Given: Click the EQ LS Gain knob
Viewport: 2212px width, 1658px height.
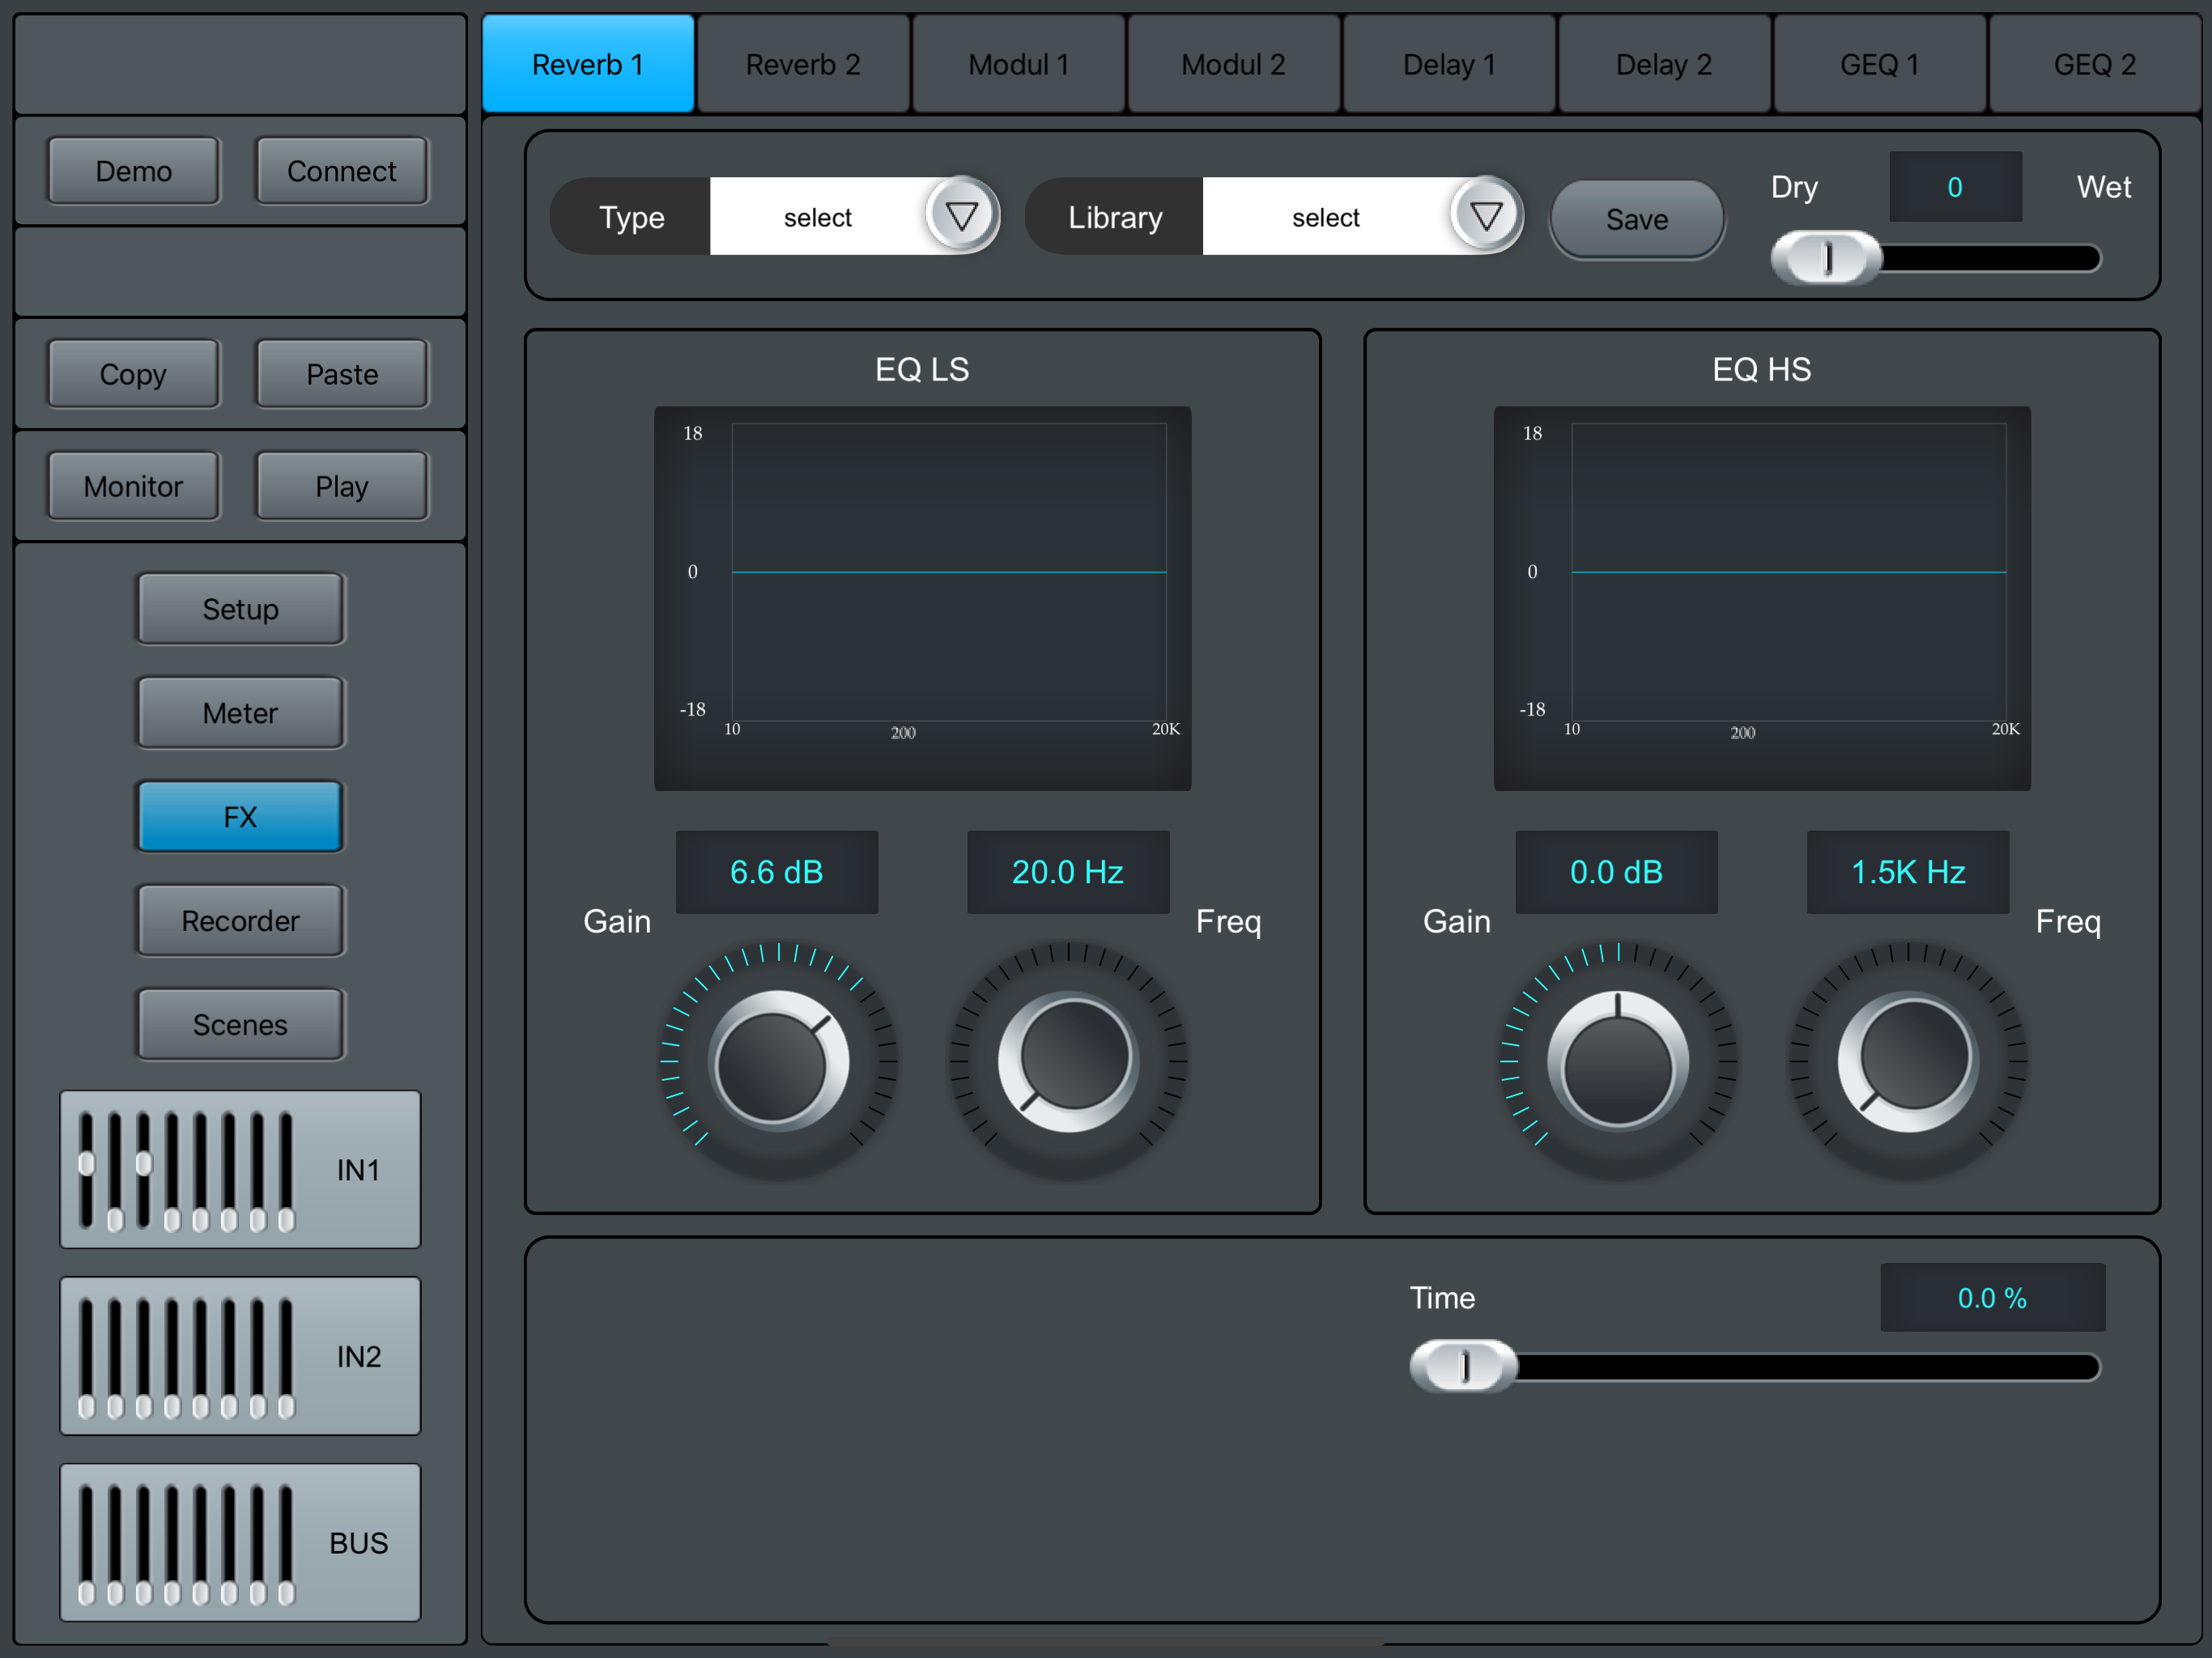Looking at the screenshot, I should [777, 1062].
